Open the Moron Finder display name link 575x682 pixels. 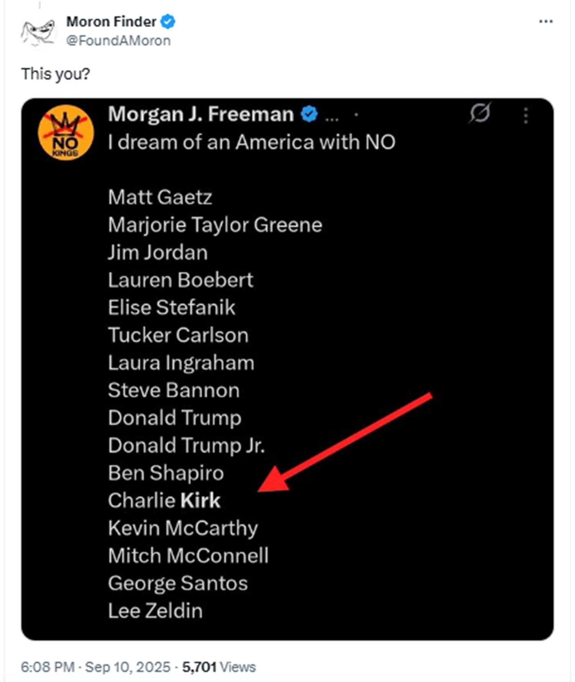click(111, 21)
